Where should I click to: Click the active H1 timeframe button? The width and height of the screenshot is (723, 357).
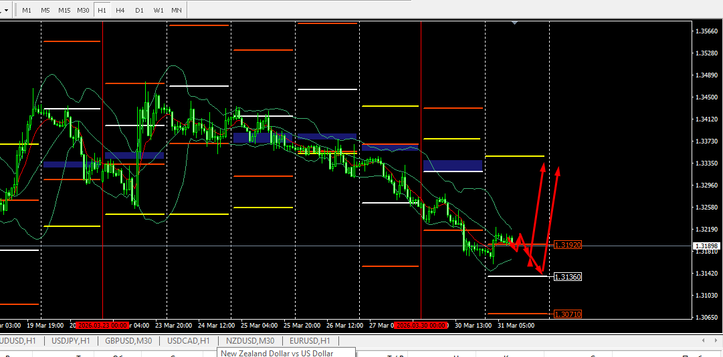(102, 10)
